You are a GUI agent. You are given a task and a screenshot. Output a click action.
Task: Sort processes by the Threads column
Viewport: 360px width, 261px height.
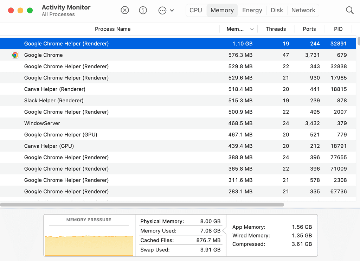pos(276,29)
